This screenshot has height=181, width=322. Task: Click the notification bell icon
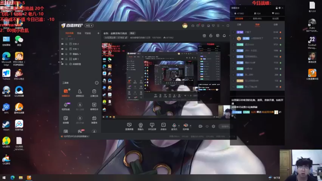click(224, 36)
